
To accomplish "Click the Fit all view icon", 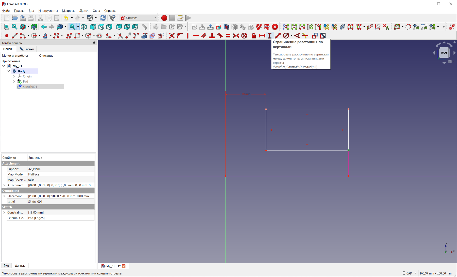I will (x=7, y=27).
